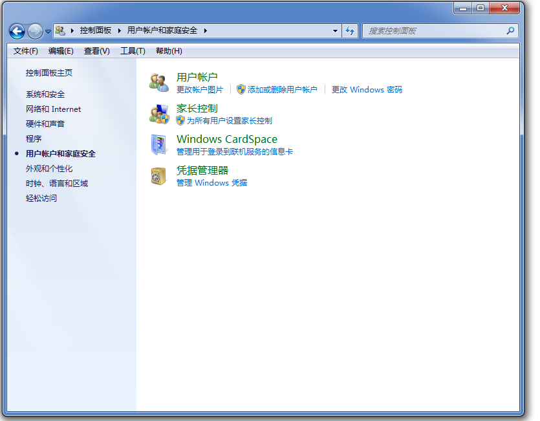Click 管理用于登录到联机服务的信息卡 link
Viewport: 540px width, 421px height.
pos(235,152)
